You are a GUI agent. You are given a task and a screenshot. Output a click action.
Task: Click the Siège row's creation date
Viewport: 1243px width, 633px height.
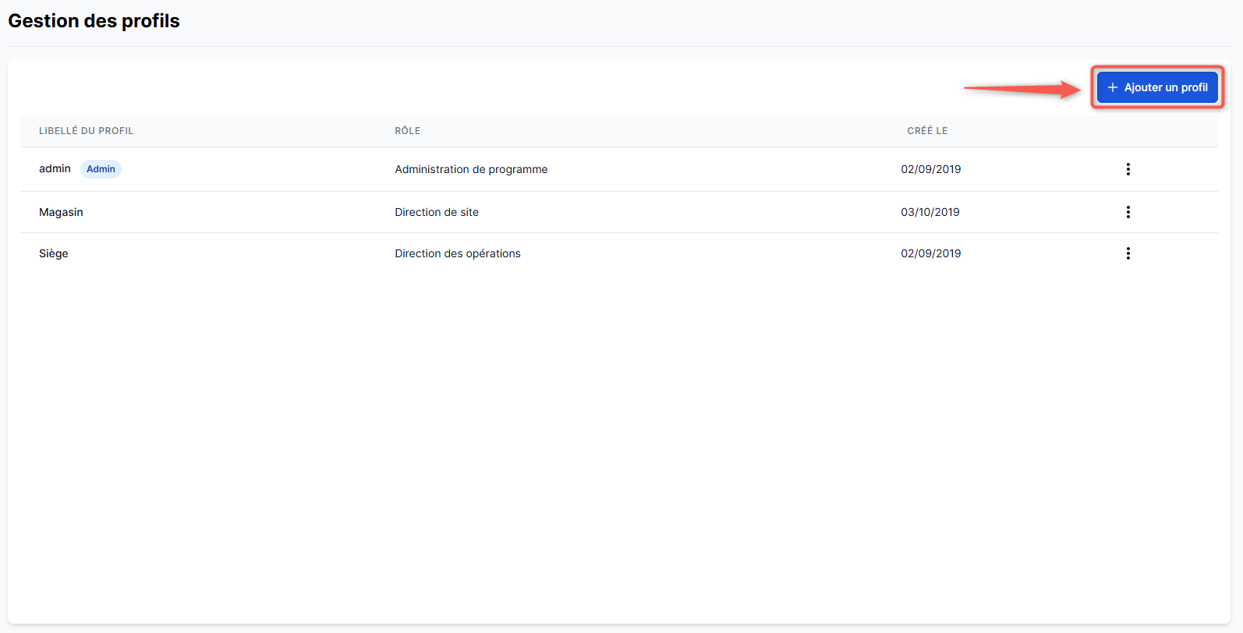(930, 253)
